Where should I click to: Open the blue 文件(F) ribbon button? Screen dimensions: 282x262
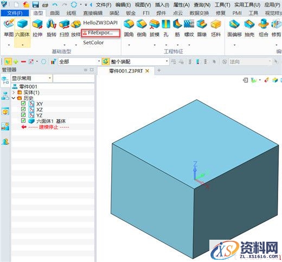tap(15, 13)
